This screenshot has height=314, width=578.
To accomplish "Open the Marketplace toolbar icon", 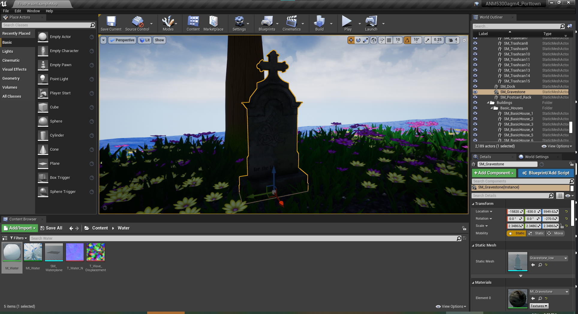I will (x=213, y=23).
